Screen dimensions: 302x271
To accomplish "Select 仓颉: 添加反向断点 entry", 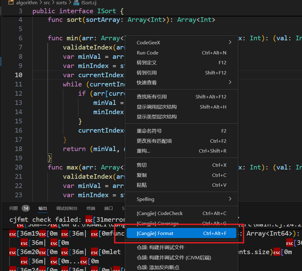I will 182,267.
